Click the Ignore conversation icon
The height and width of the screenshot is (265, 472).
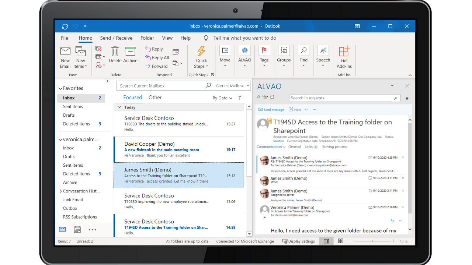(x=98, y=49)
